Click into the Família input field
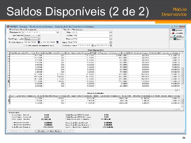The height and width of the screenshot is (143, 191). pyautogui.click(x=94, y=35)
